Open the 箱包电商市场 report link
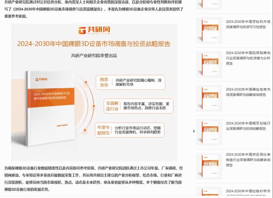 click(x=248, y=92)
